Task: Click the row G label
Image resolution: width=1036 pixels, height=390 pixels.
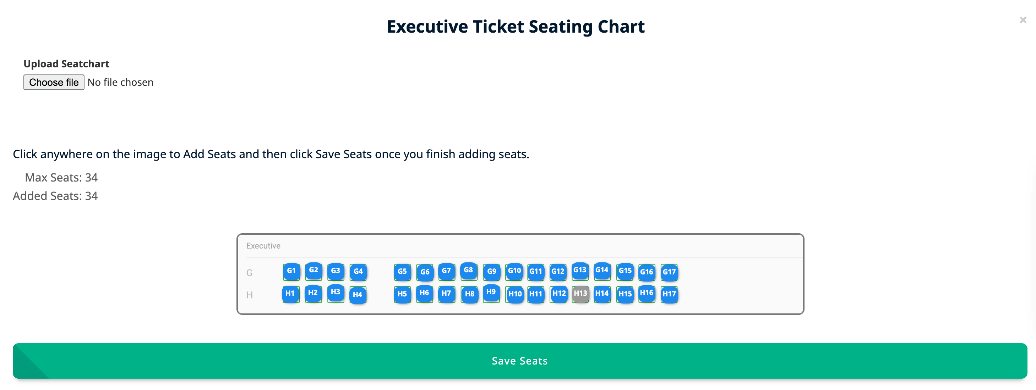Action: pyautogui.click(x=250, y=272)
